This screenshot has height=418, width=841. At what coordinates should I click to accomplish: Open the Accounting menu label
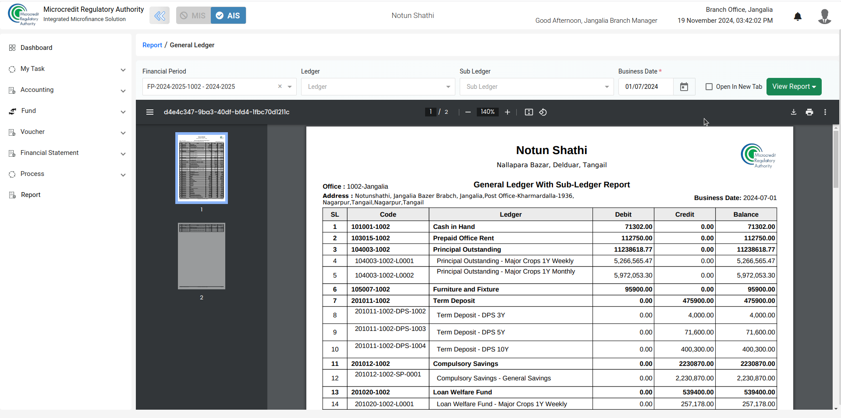tap(37, 90)
